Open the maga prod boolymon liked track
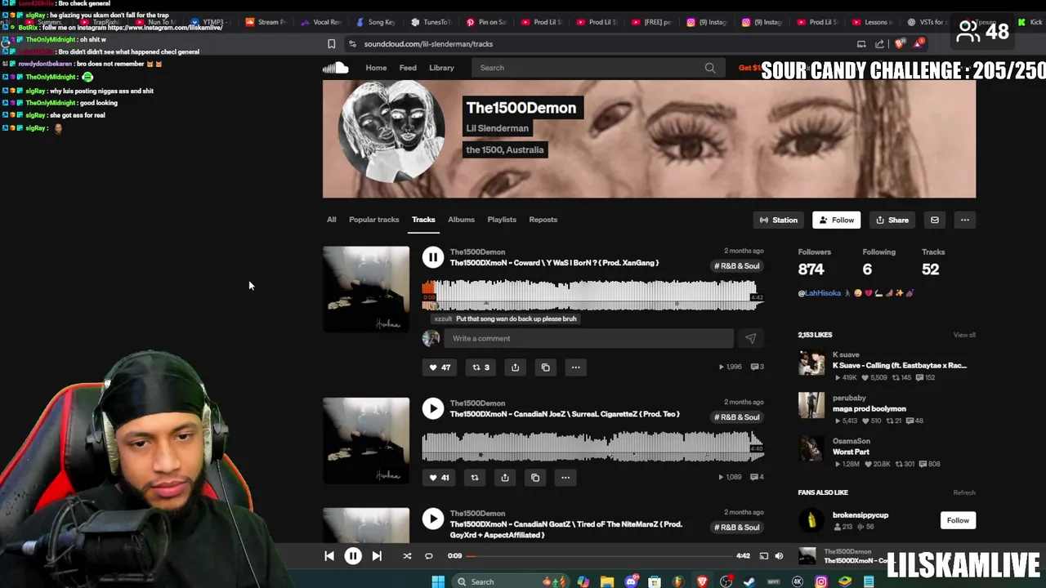 pos(869,408)
